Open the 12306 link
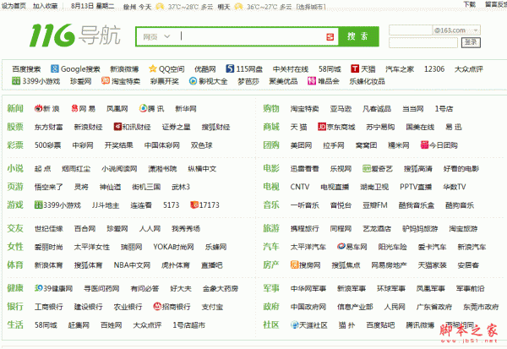 coord(434,69)
